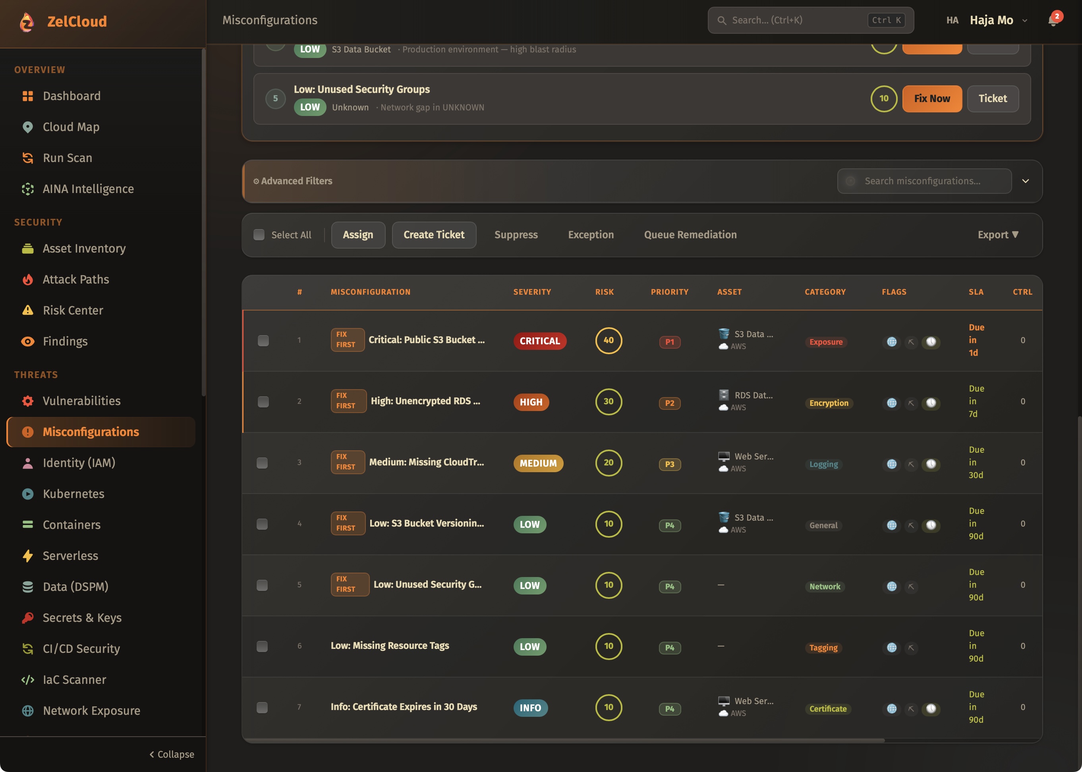
Task: Click the AINA Intelligence icon
Action: 27,189
